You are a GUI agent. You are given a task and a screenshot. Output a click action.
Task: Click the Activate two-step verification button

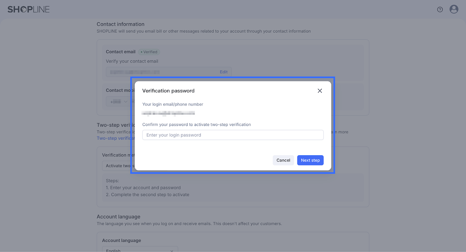117,166
